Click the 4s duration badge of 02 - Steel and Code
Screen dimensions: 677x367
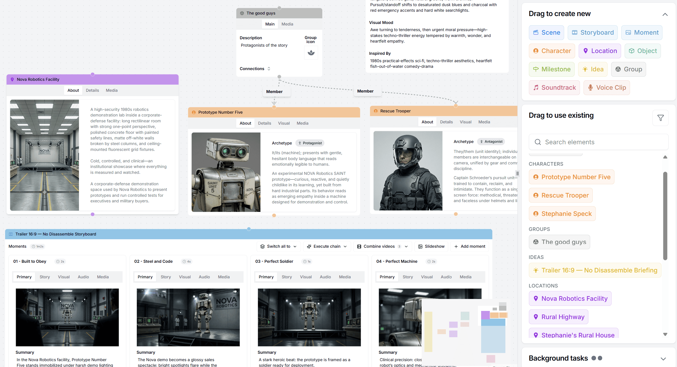point(187,261)
